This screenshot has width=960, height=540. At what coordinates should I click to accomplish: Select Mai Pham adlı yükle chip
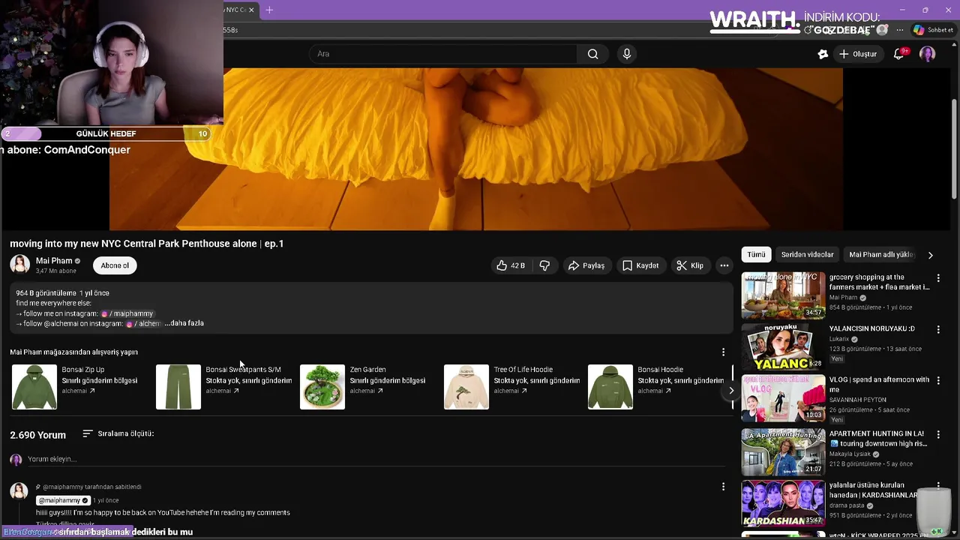click(x=880, y=254)
